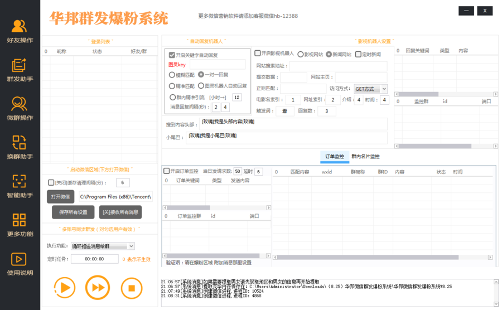Click the 回复数 input field
The width and height of the screenshot is (502, 310).
[x=326, y=111]
